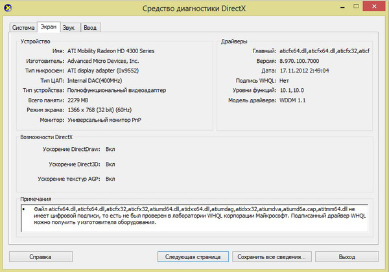The height and width of the screenshot is (272, 389).
Task: Click the DirectX diagnostic icon in title bar
Action: [x=8, y=8]
